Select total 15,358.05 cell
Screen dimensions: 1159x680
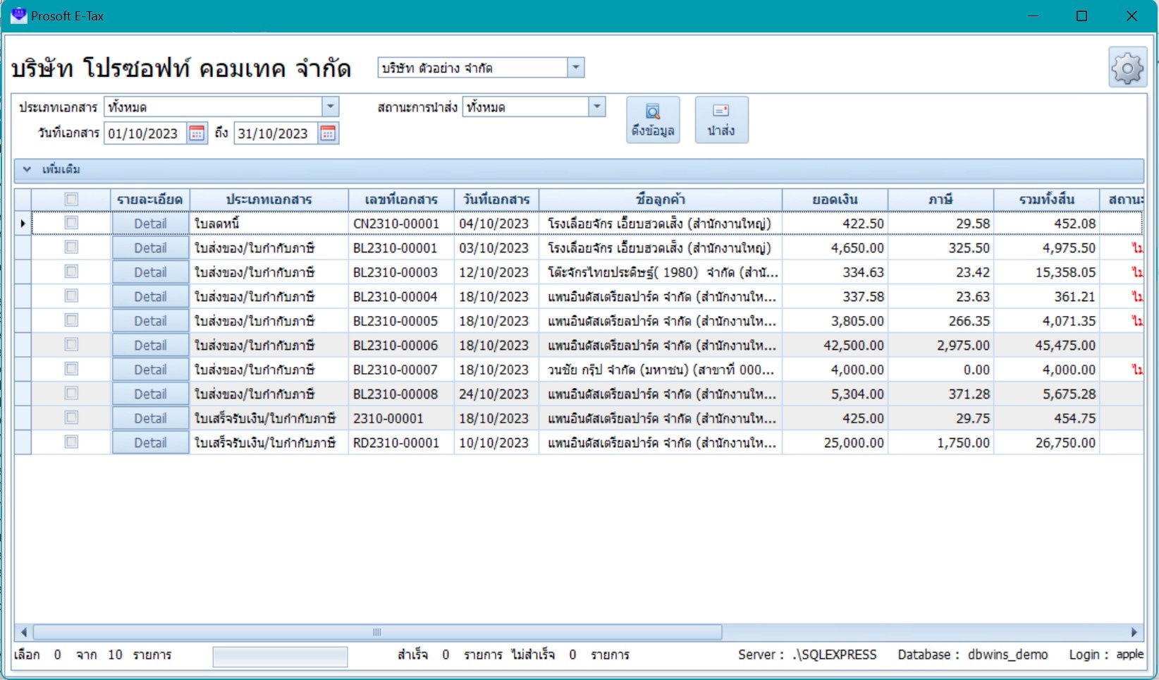(1046, 272)
